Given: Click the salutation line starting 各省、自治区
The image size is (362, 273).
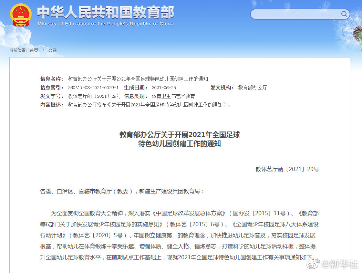Looking at the screenshot, I should [122, 191].
